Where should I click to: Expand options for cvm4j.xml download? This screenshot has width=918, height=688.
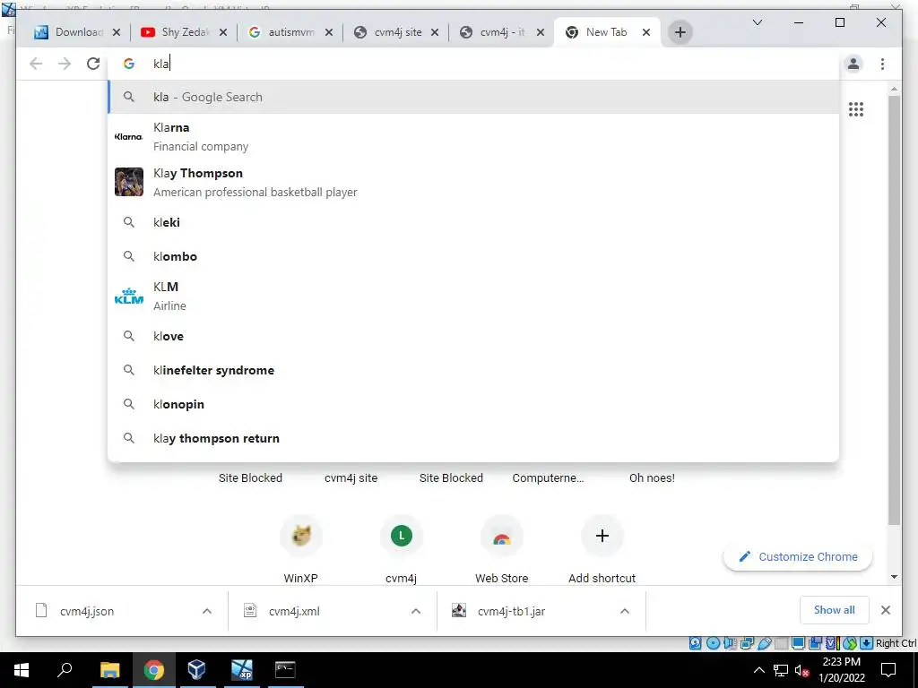(x=416, y=611)
